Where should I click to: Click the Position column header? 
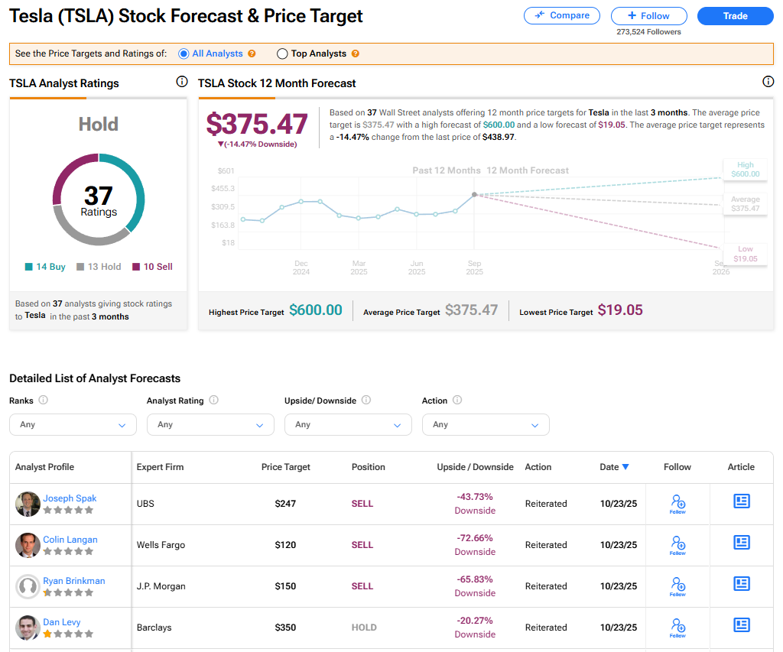coord(369,467)
